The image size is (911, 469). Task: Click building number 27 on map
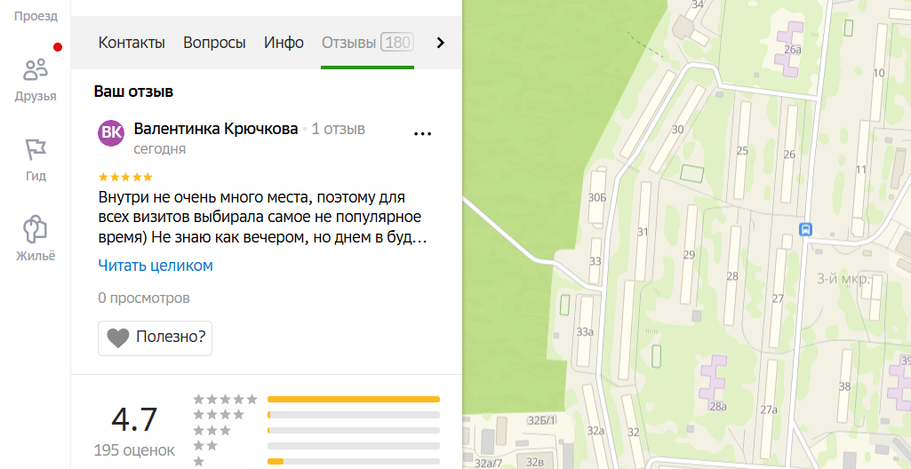tap(778, 299)
